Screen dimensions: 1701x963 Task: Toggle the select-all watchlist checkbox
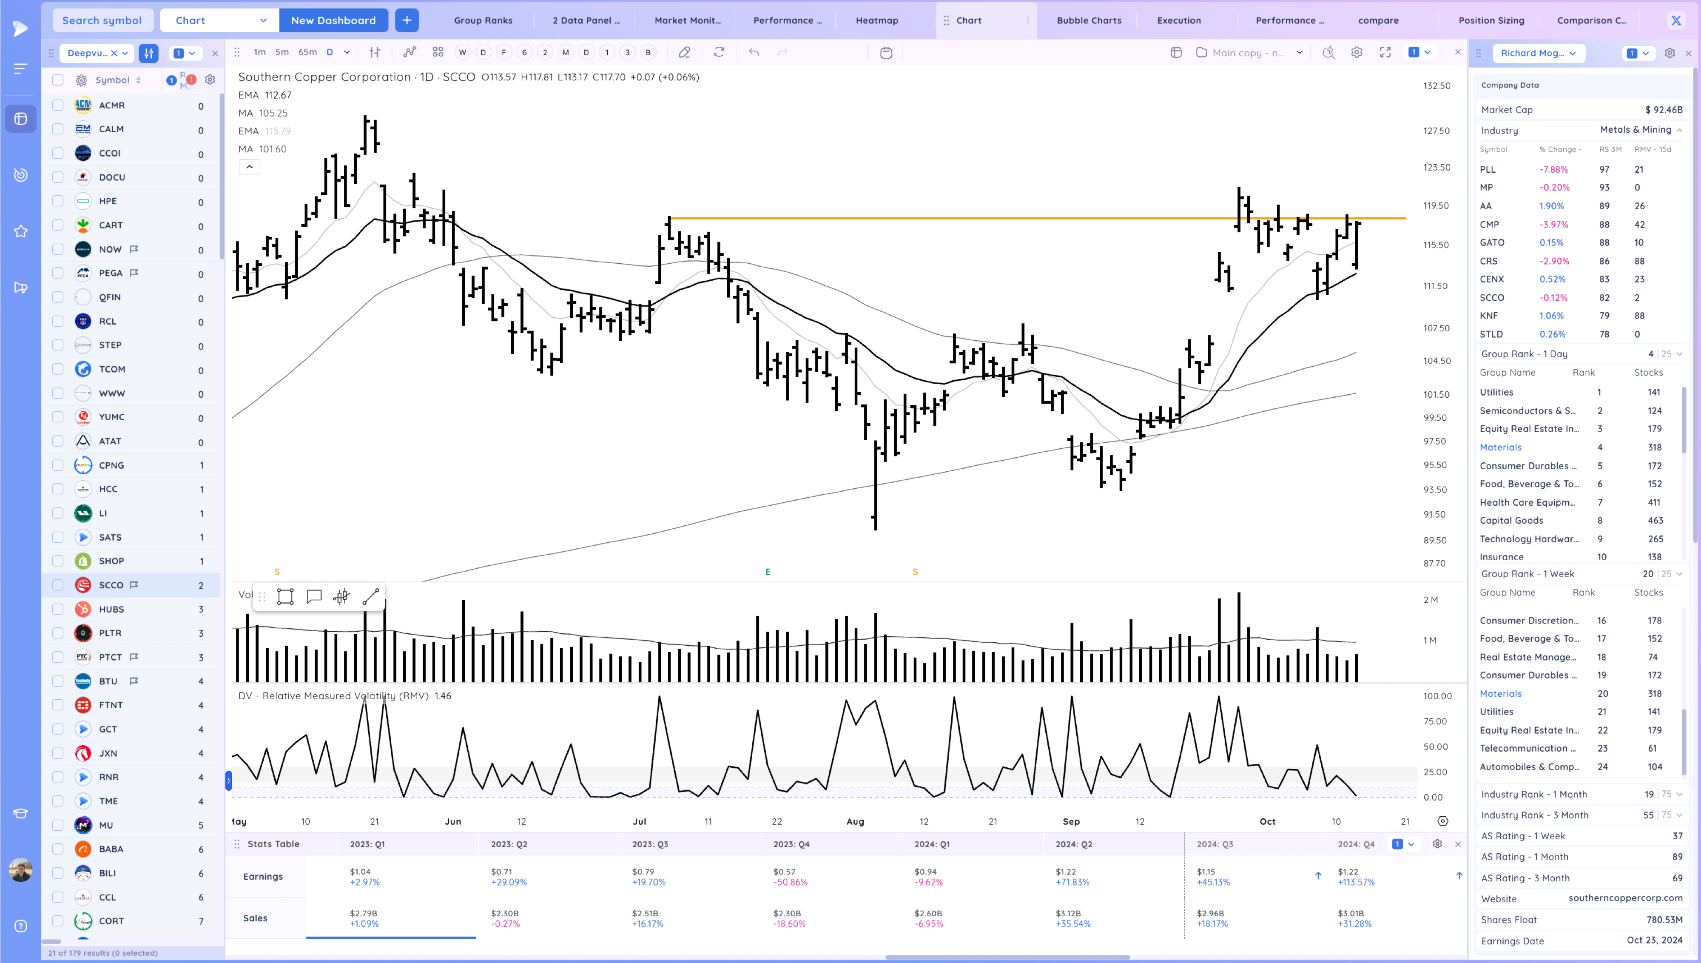point(58,80)
